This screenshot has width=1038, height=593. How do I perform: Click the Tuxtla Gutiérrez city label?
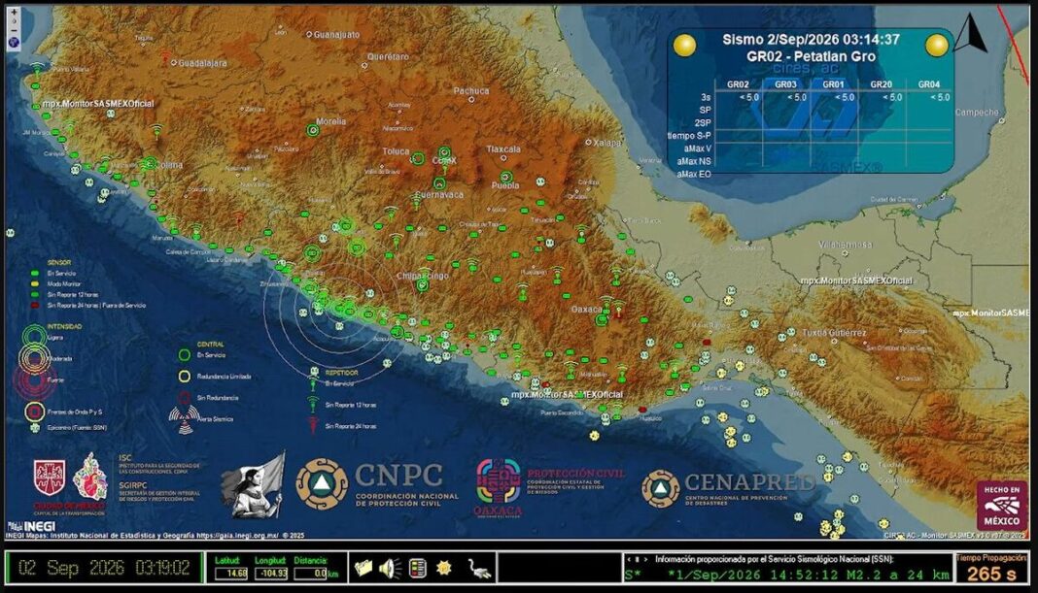[834, 333]
